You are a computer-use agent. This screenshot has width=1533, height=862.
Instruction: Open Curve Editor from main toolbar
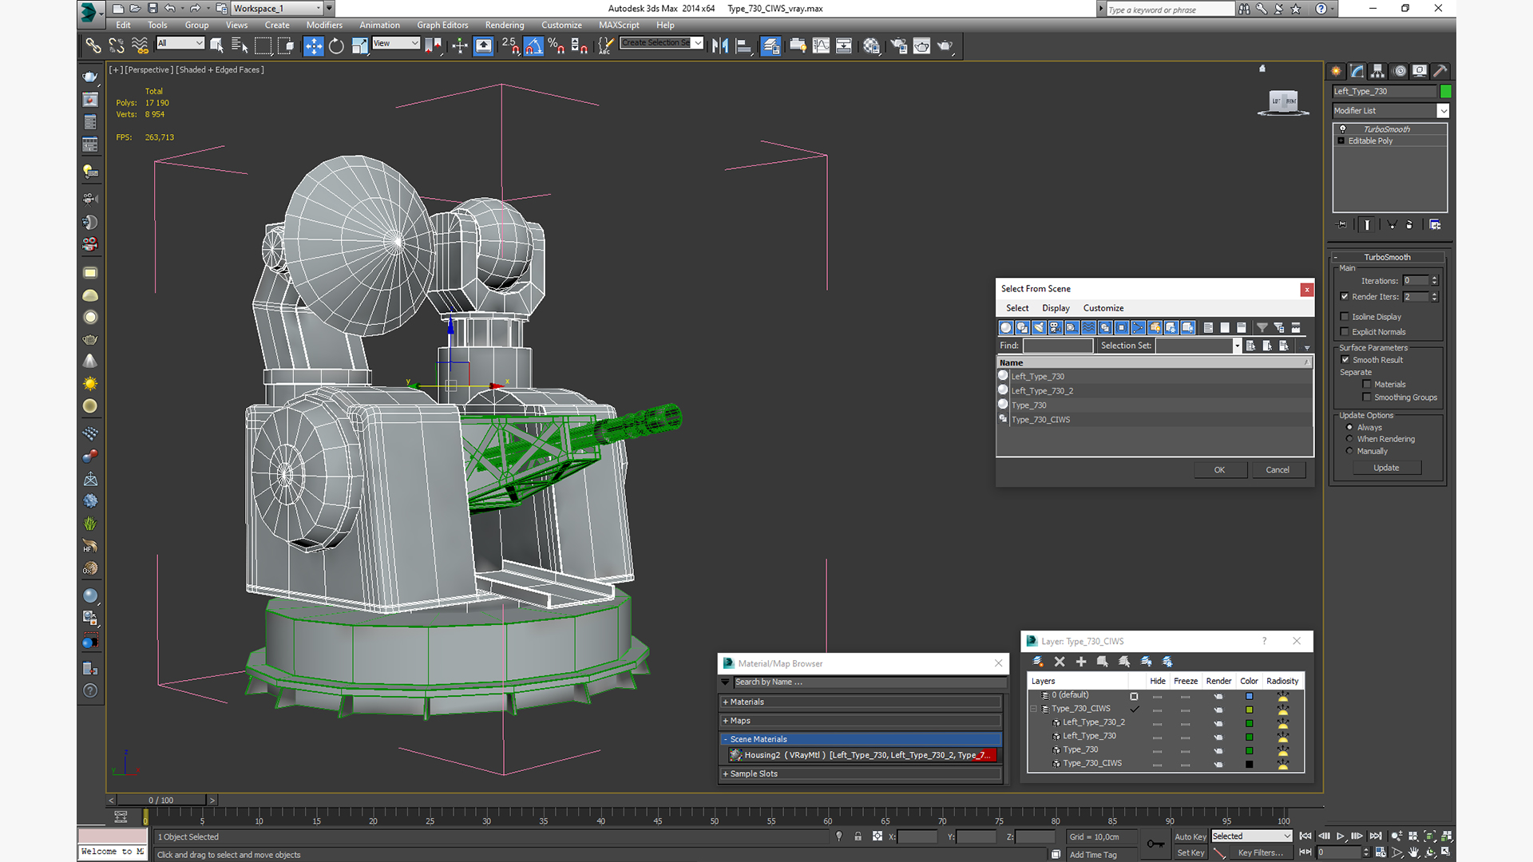[821, 45]
